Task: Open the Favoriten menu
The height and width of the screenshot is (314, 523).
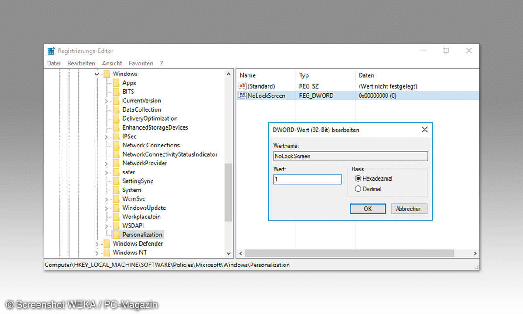Action: (x=141, y=63)
